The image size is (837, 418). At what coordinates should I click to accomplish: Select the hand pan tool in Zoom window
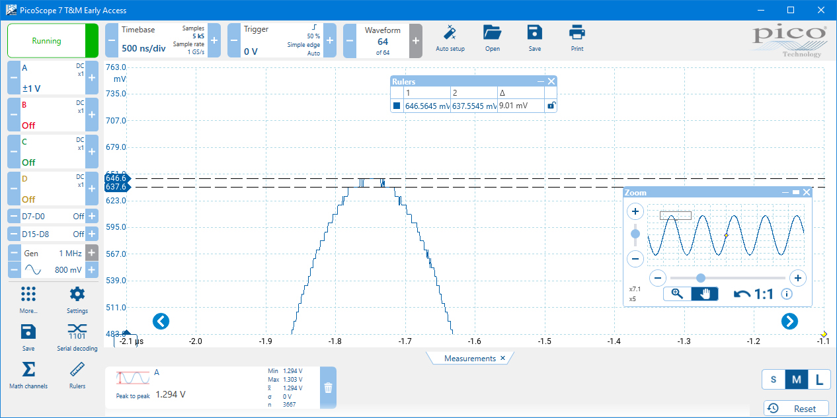click(704, 294)
